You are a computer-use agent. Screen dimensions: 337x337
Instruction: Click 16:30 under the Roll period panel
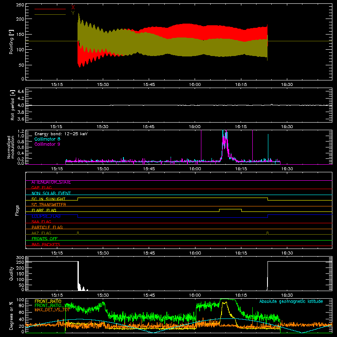[x=287, y=127]
